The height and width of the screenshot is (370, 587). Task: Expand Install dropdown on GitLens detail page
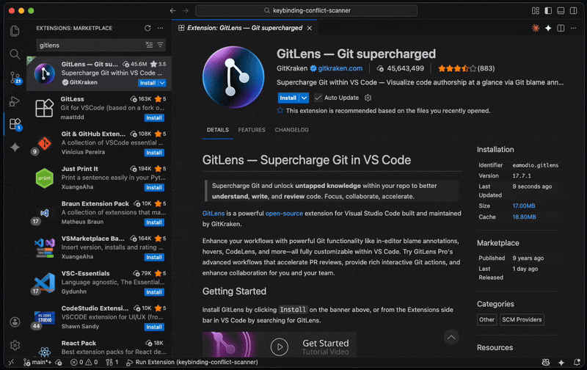[x=304, y=98]
